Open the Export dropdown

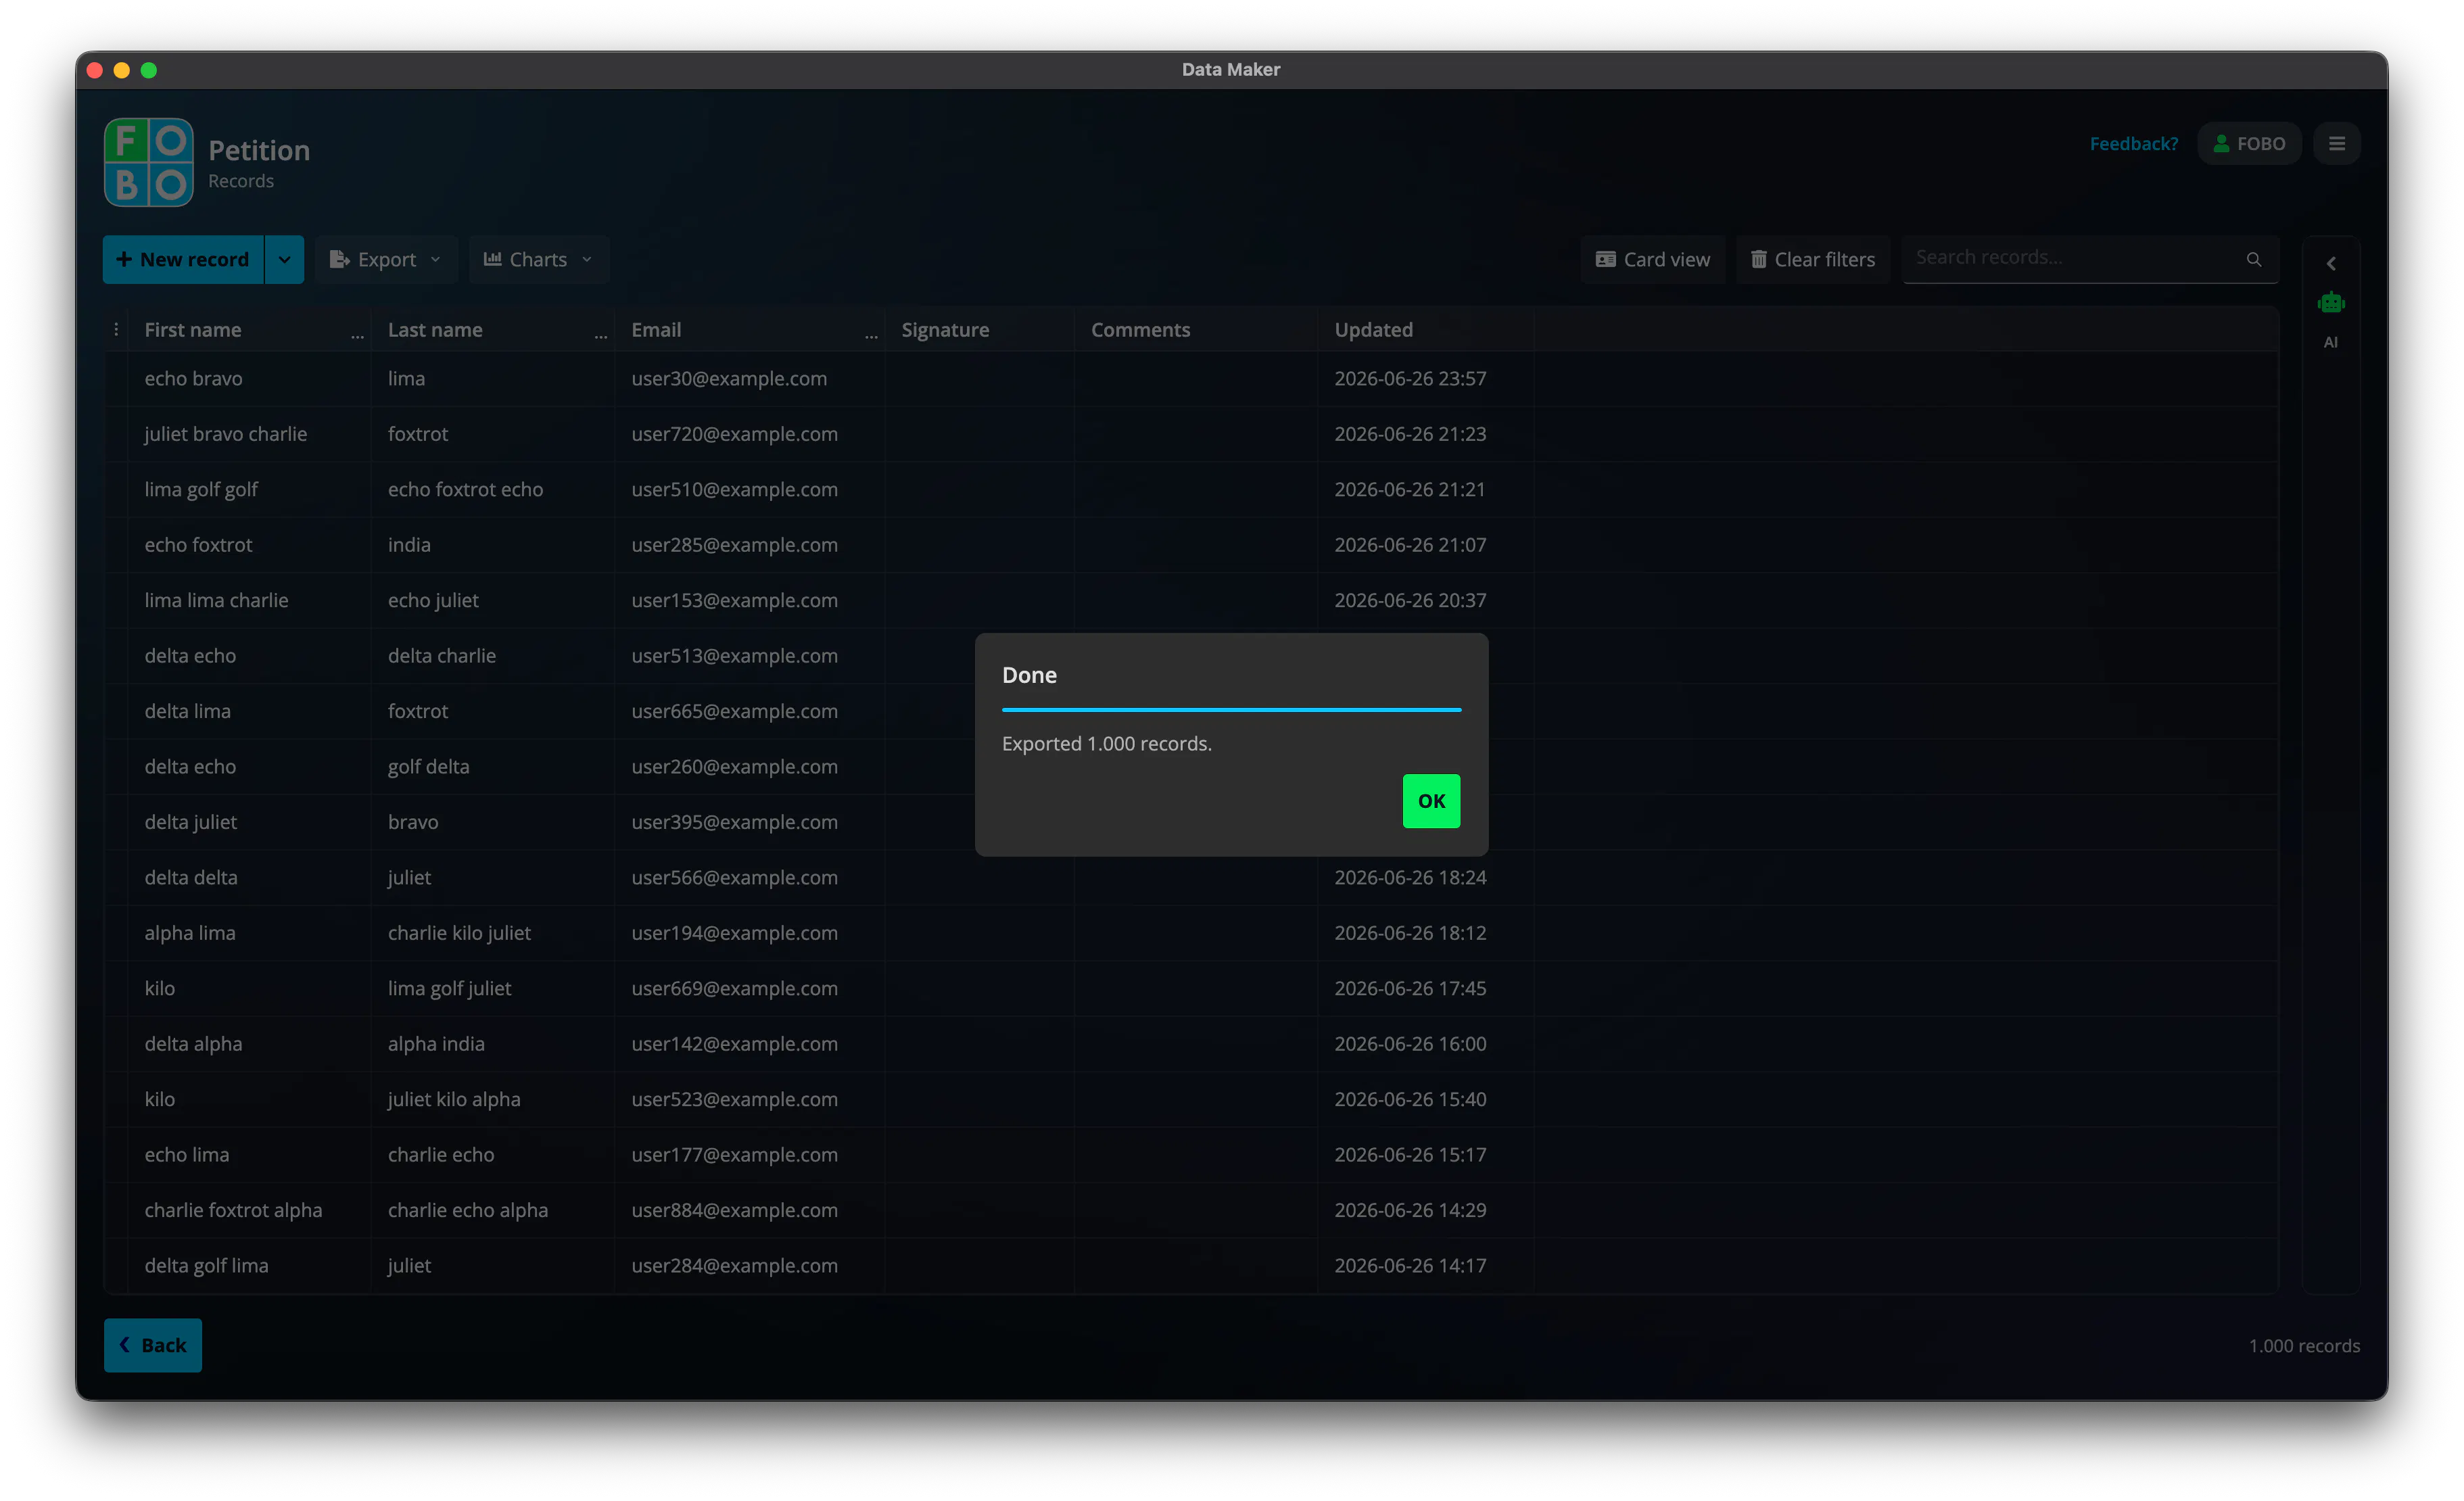click(x=386, y=260)
